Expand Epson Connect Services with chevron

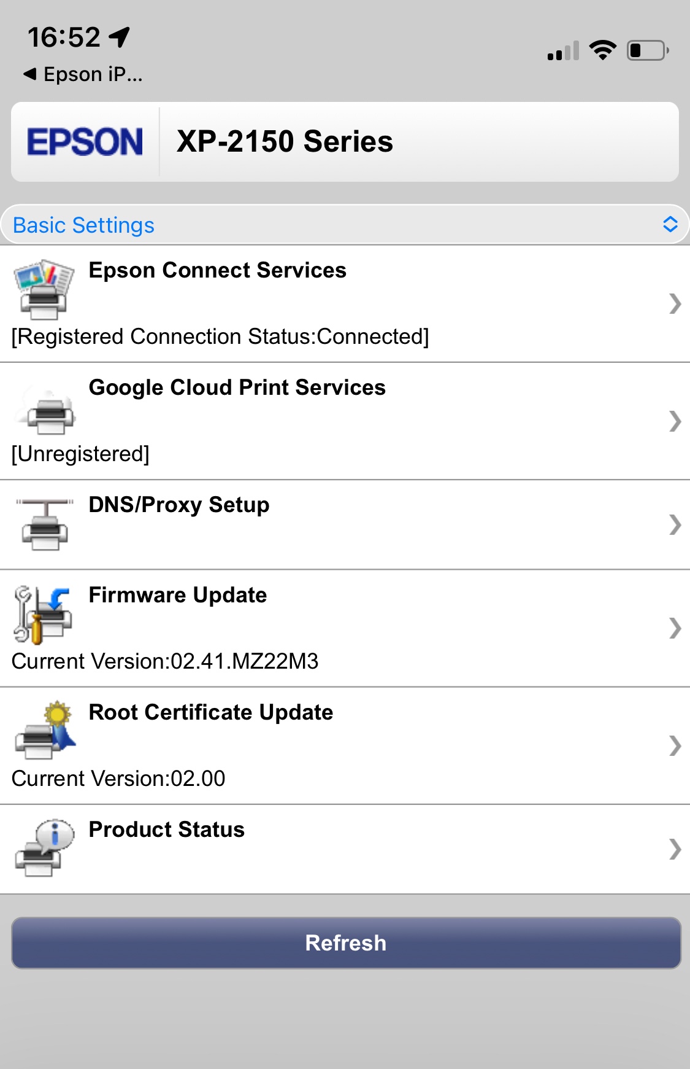point(675,303)
